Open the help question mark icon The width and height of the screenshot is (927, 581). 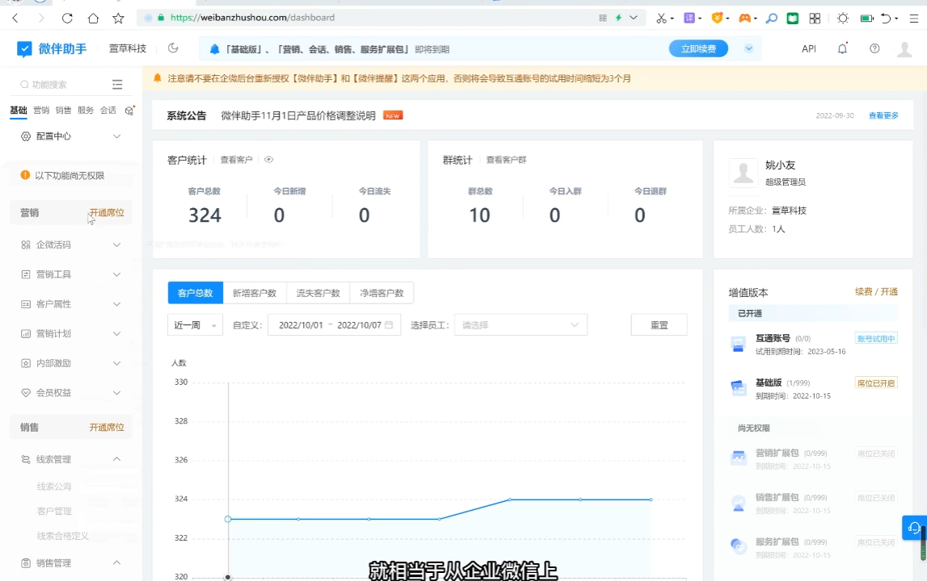pos(874,48)
